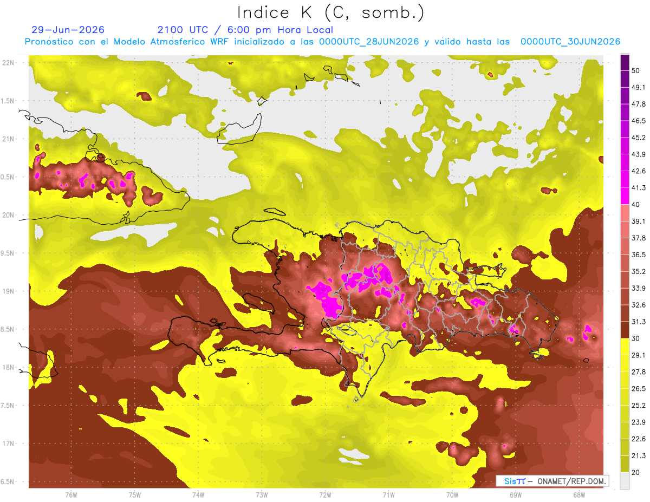
Task: Click the '74W' longitude axis label
Action: 198,494
